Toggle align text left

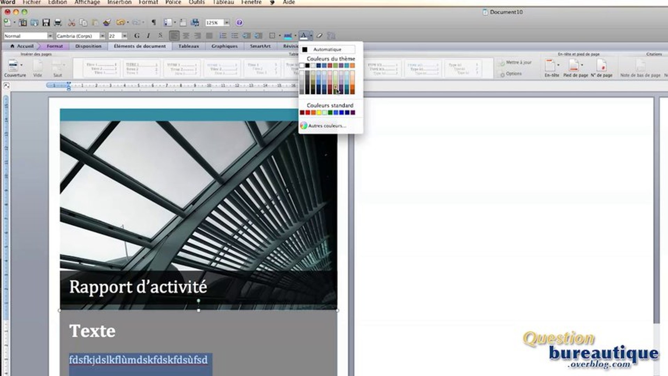[174, 36]
